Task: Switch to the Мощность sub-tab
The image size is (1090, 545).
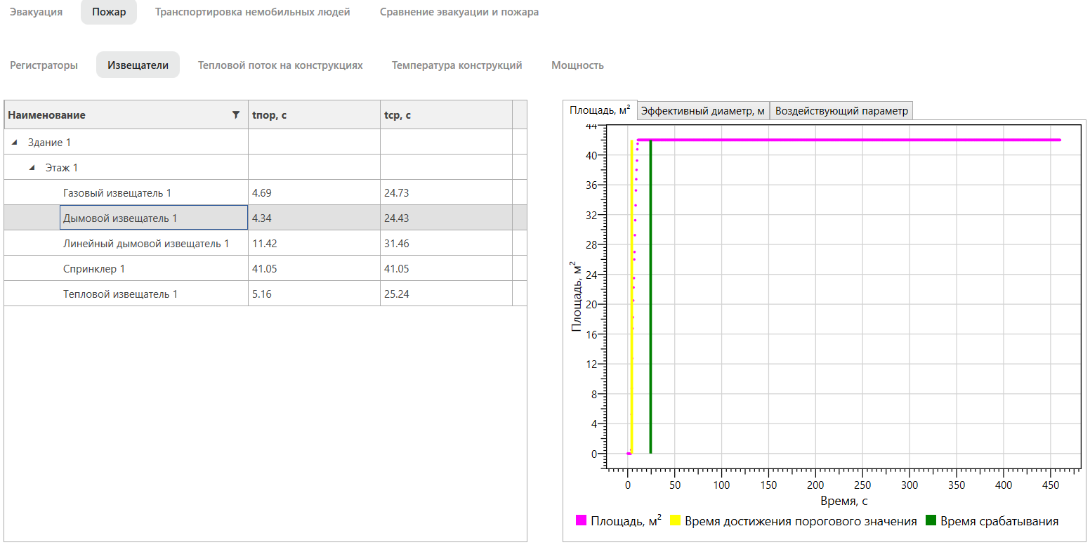Action: click(x=577, y=65)
